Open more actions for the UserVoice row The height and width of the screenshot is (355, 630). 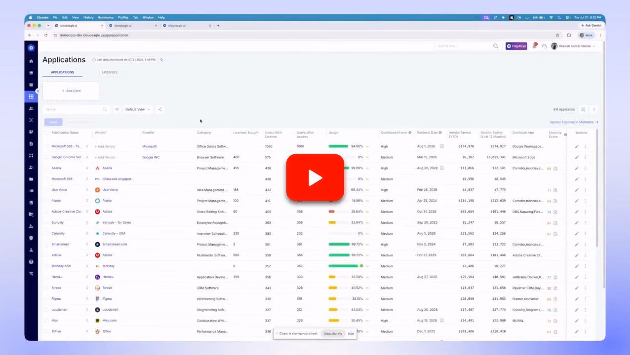585,190
